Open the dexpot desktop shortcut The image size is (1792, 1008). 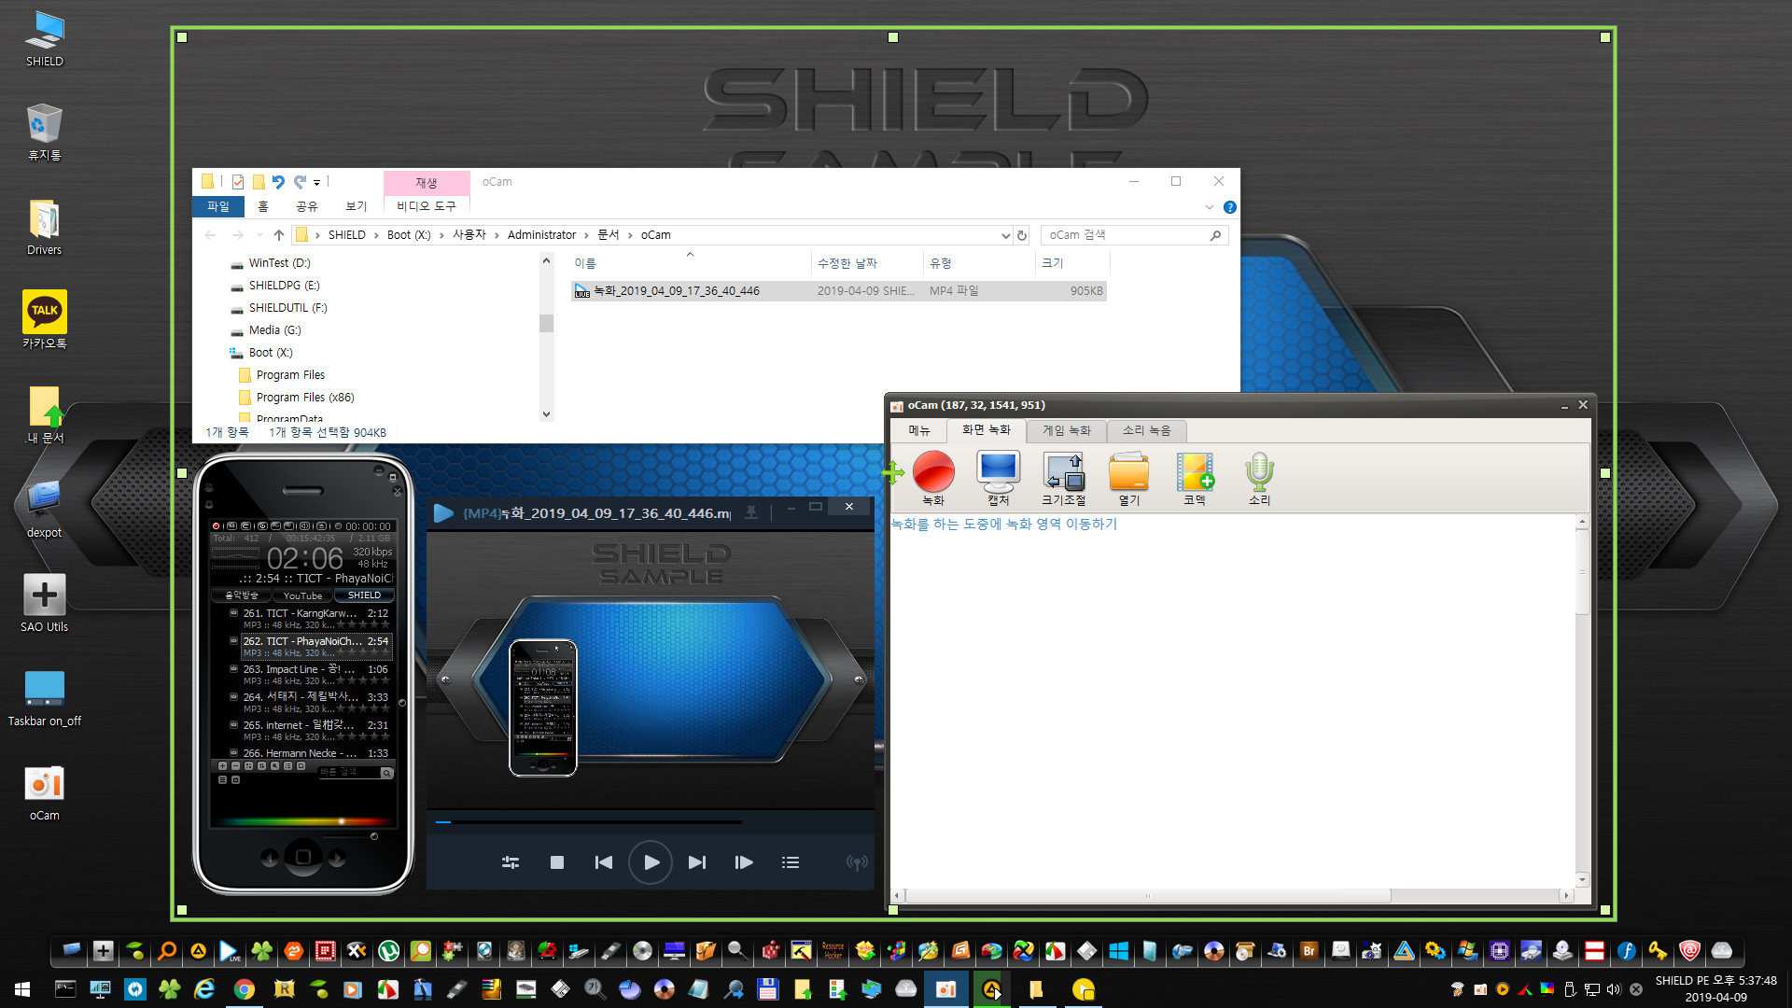(44, 509)
